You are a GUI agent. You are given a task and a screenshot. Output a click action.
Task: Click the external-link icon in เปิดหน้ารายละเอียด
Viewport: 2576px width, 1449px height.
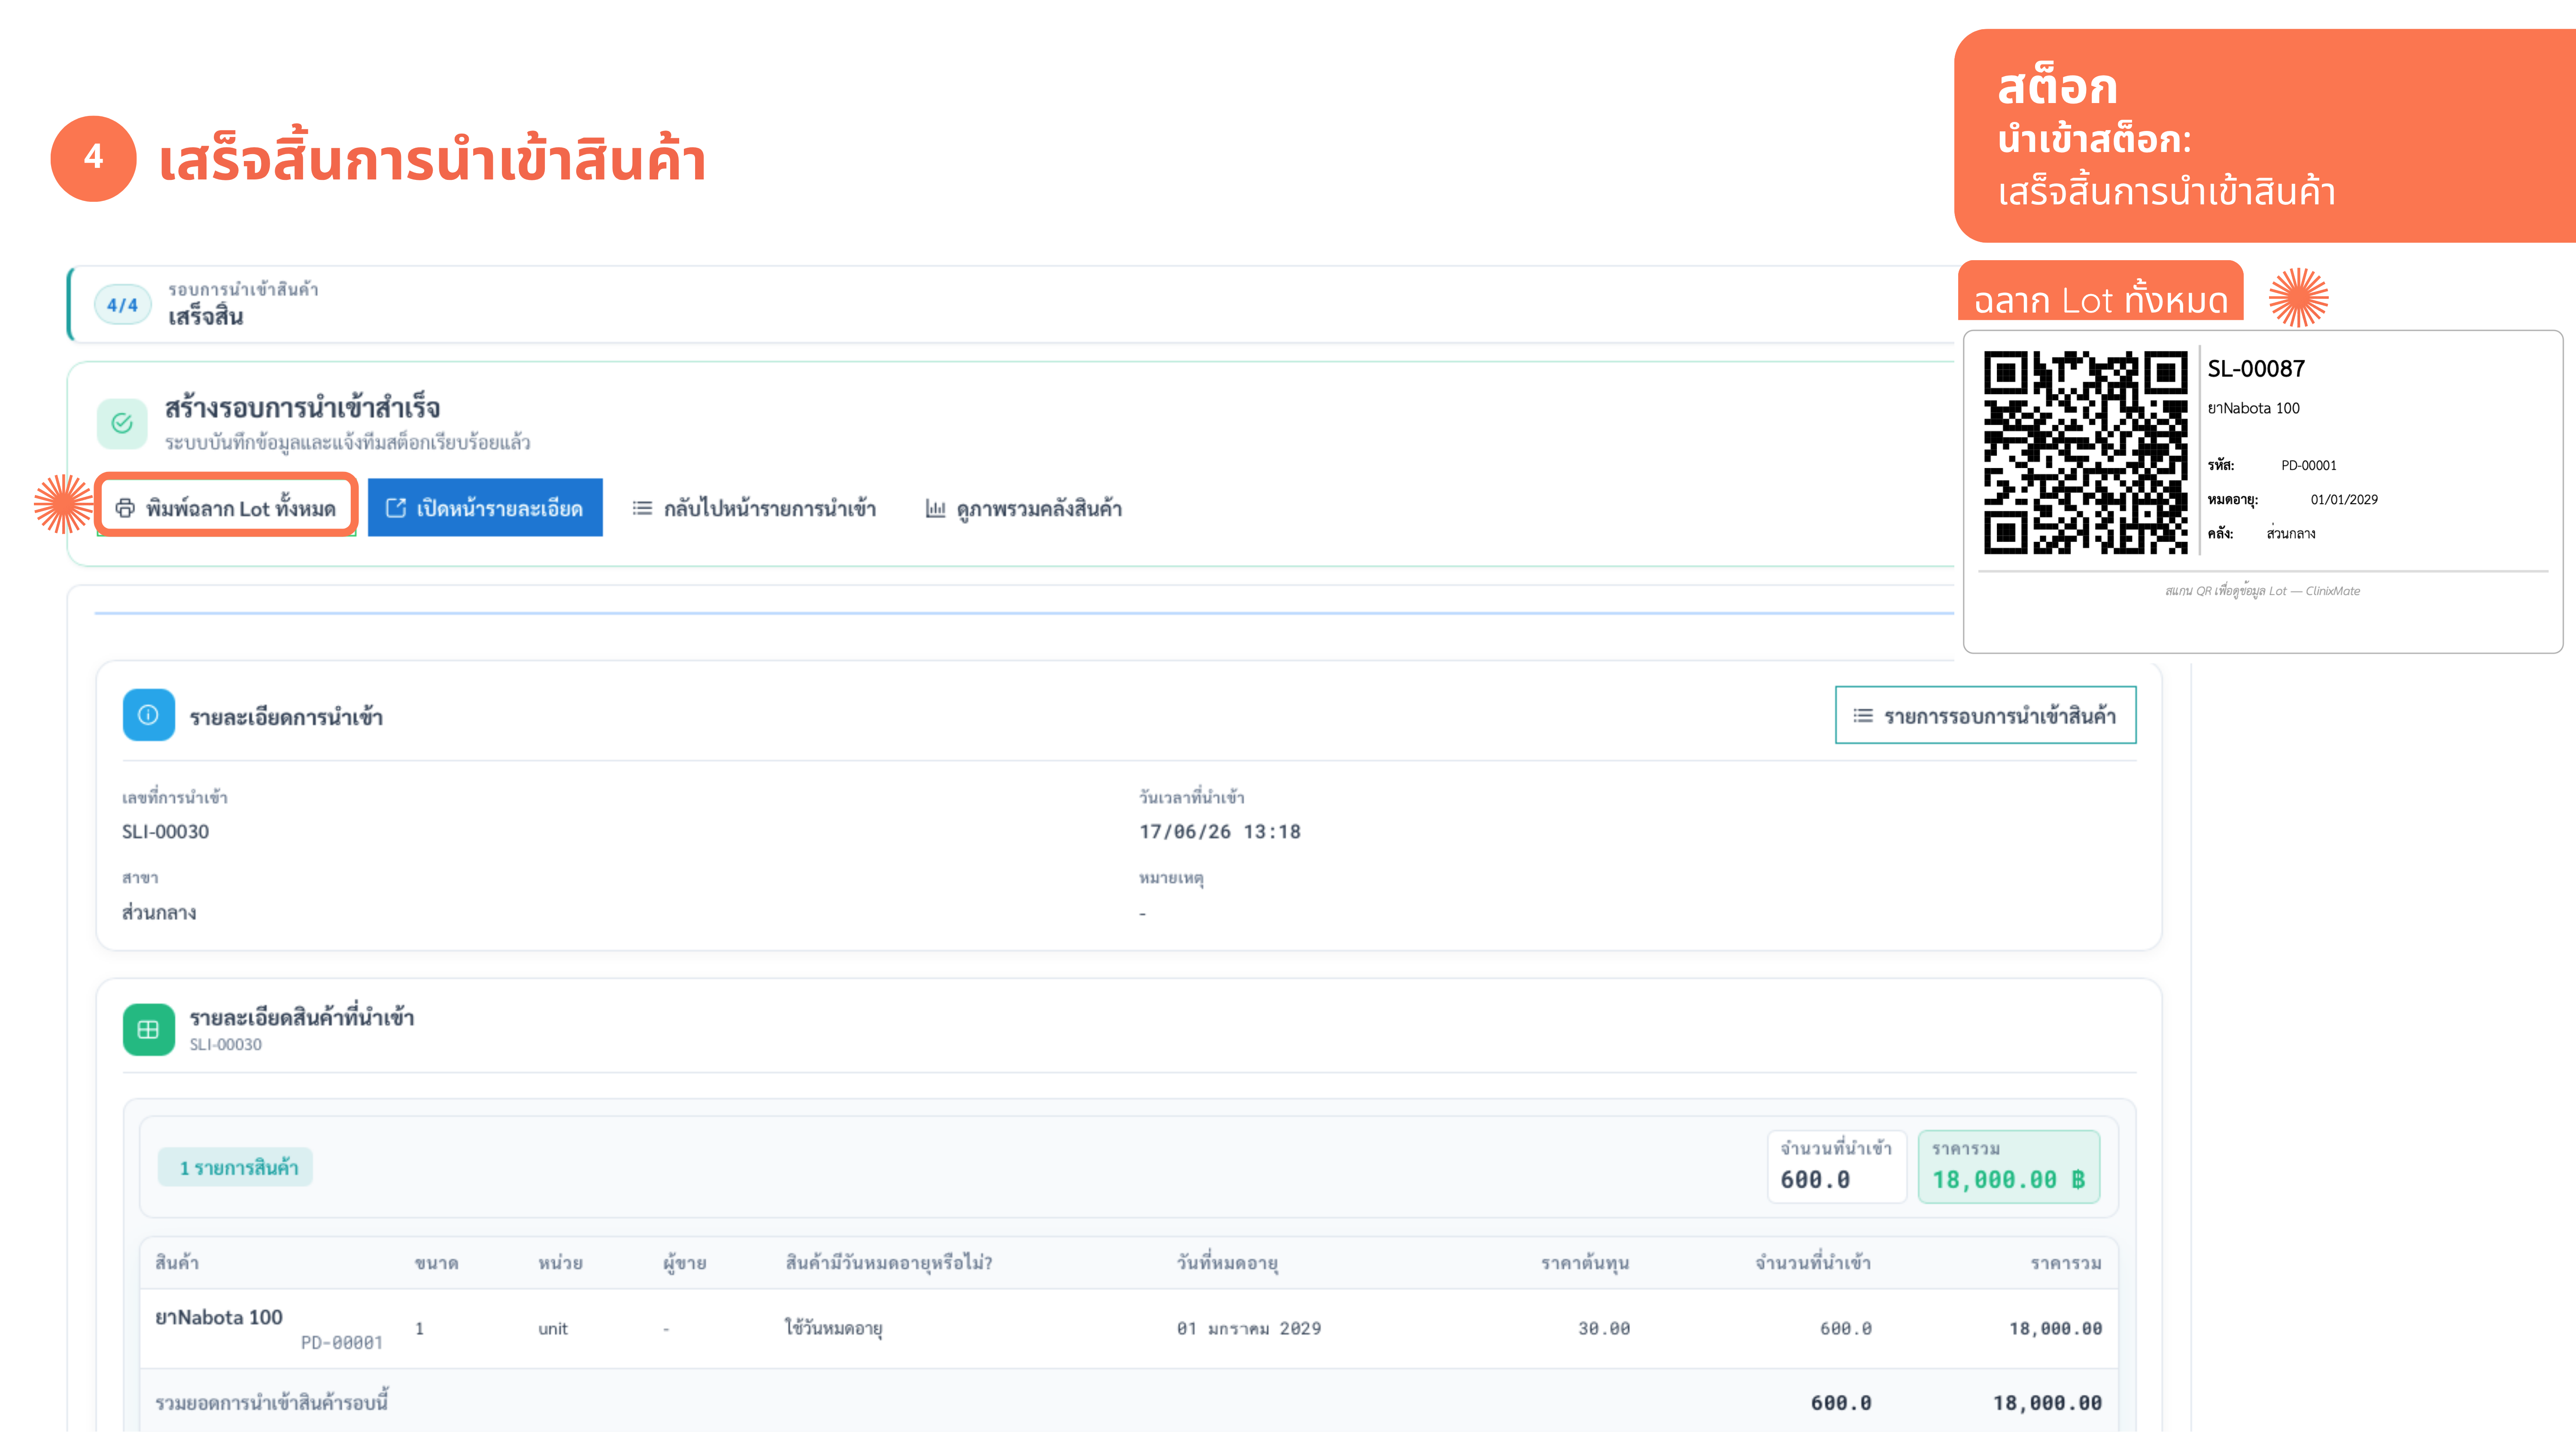pos(396,508)
